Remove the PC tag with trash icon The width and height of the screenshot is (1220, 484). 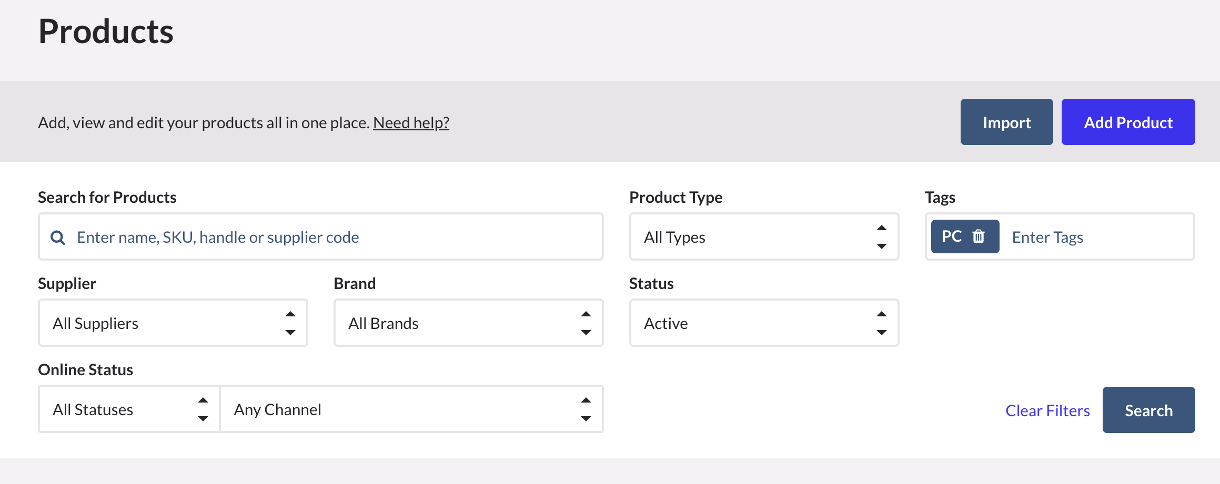point(979,236)
